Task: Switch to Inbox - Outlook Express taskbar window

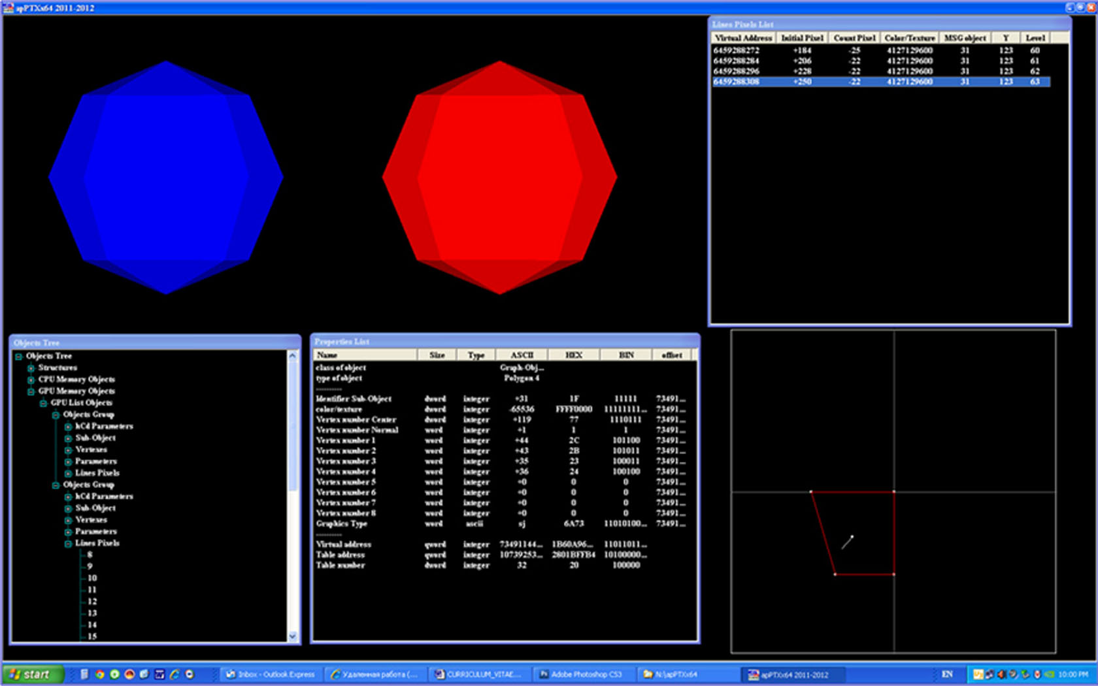Action: pos(271,674)
